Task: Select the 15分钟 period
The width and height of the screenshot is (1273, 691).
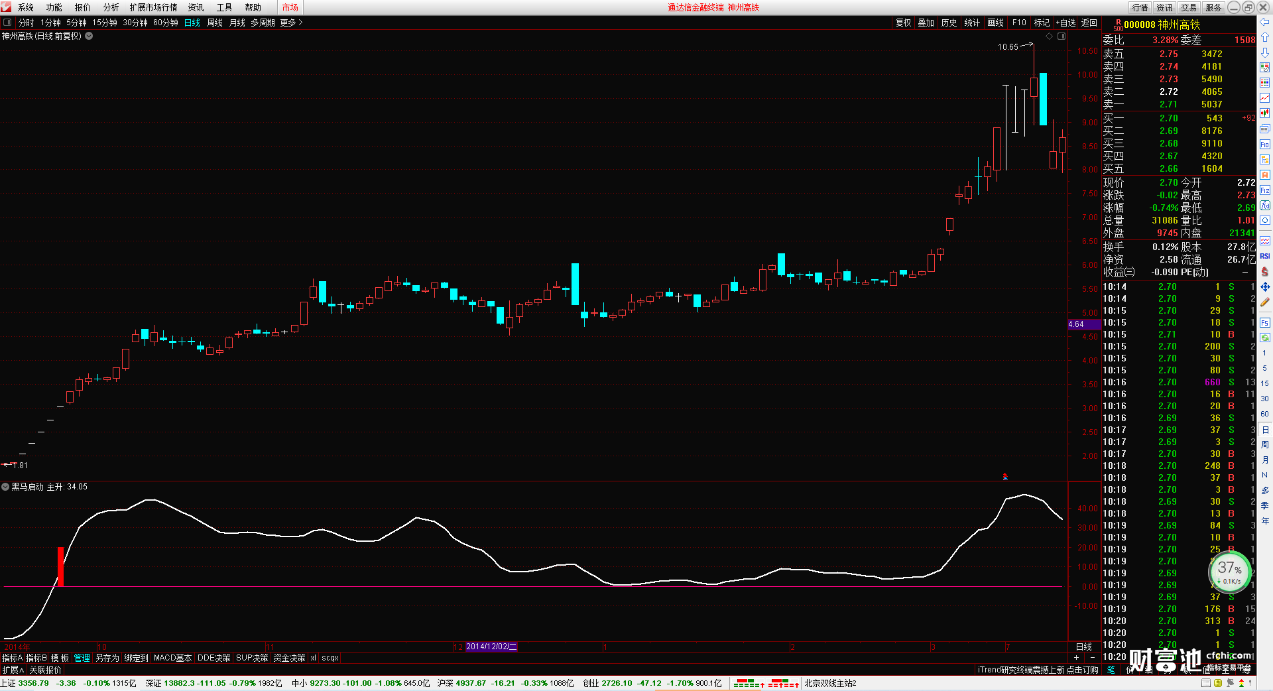Action: tap(105, 23)
